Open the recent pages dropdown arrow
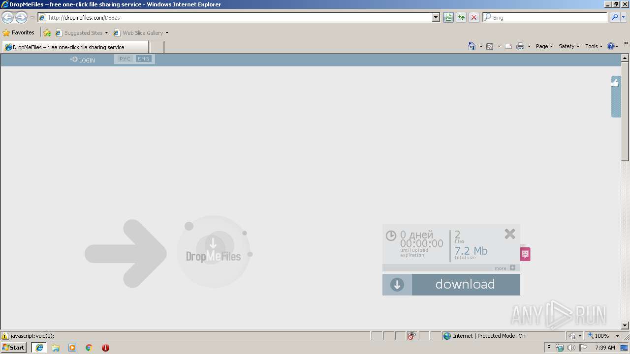Image resolution: width=630 pixels, height=354 pixels. click(32, 18)
